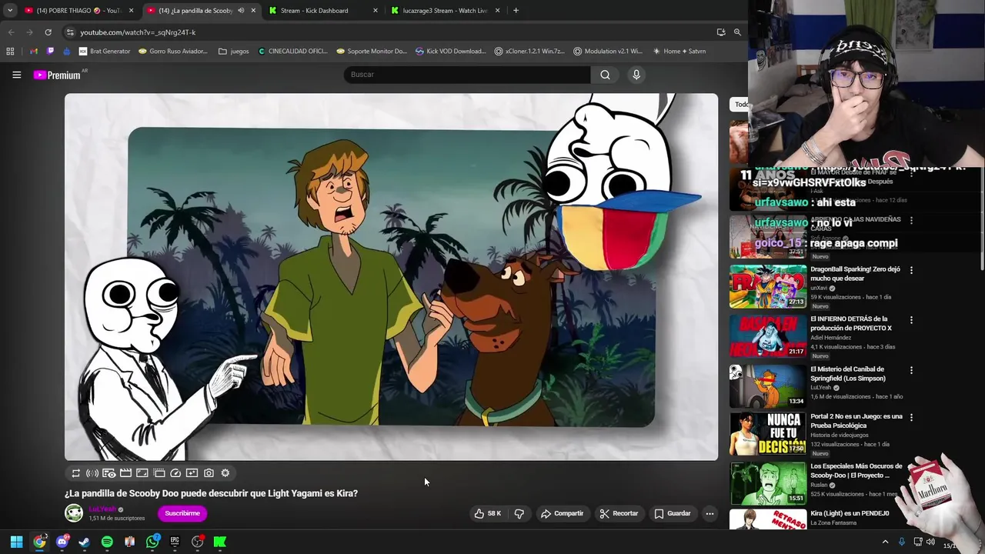Viewport: 985px width, 554px height.
Task: Open options for PROYECTO X video
Action: (x=911, y=320)
